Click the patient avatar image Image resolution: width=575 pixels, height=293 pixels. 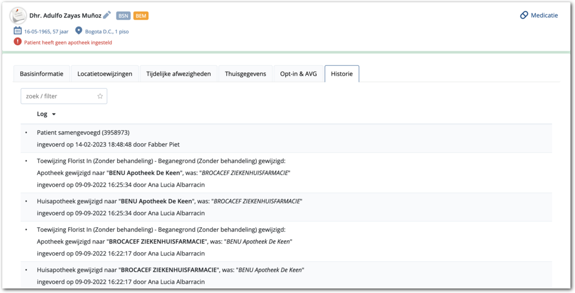(18, 15)
